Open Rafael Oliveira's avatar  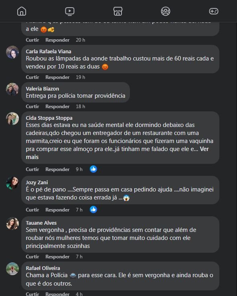[12, 269]
